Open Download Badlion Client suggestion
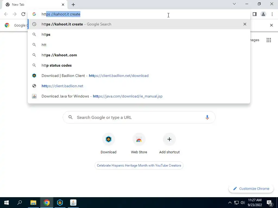The height and width of the screenshot is (208, 278). pos(139,76)
